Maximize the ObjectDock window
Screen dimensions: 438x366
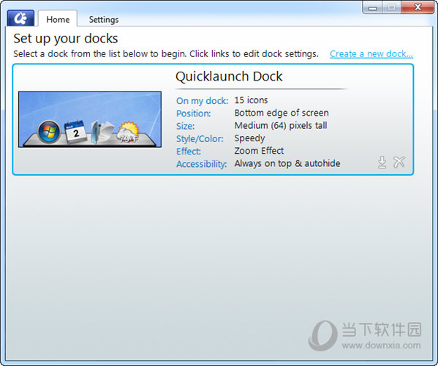pyautogui.click(x=391, y=7)
